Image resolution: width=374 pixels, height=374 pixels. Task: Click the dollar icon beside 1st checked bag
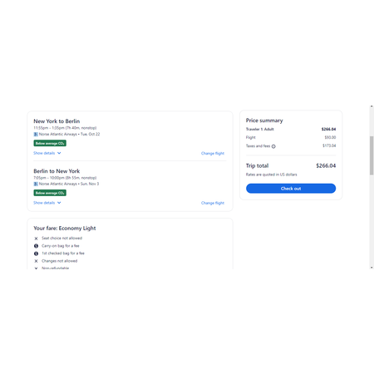pos(36,253)
